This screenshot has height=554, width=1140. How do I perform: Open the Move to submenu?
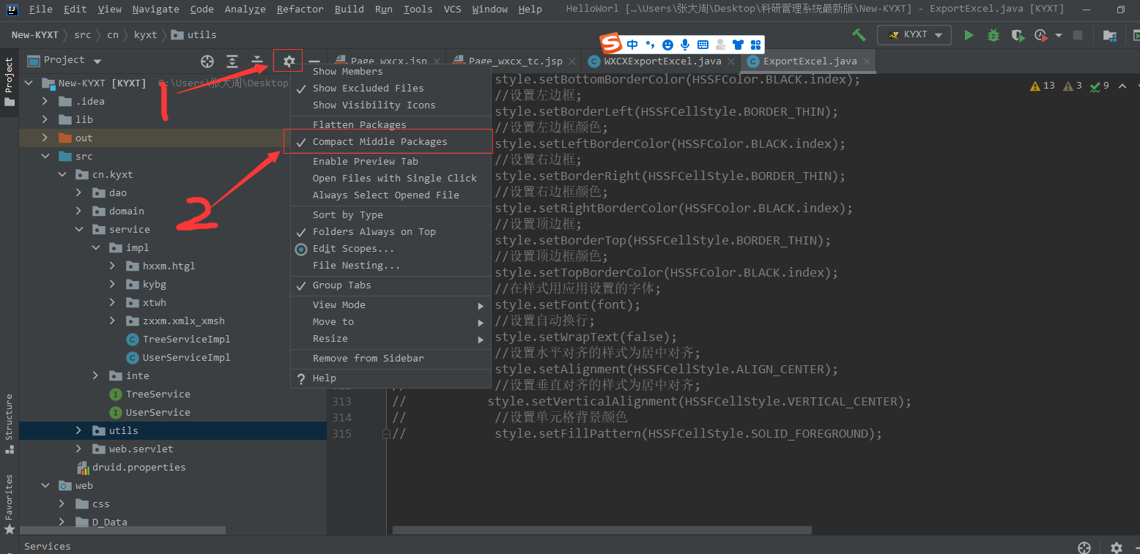[x=391, y=321]
